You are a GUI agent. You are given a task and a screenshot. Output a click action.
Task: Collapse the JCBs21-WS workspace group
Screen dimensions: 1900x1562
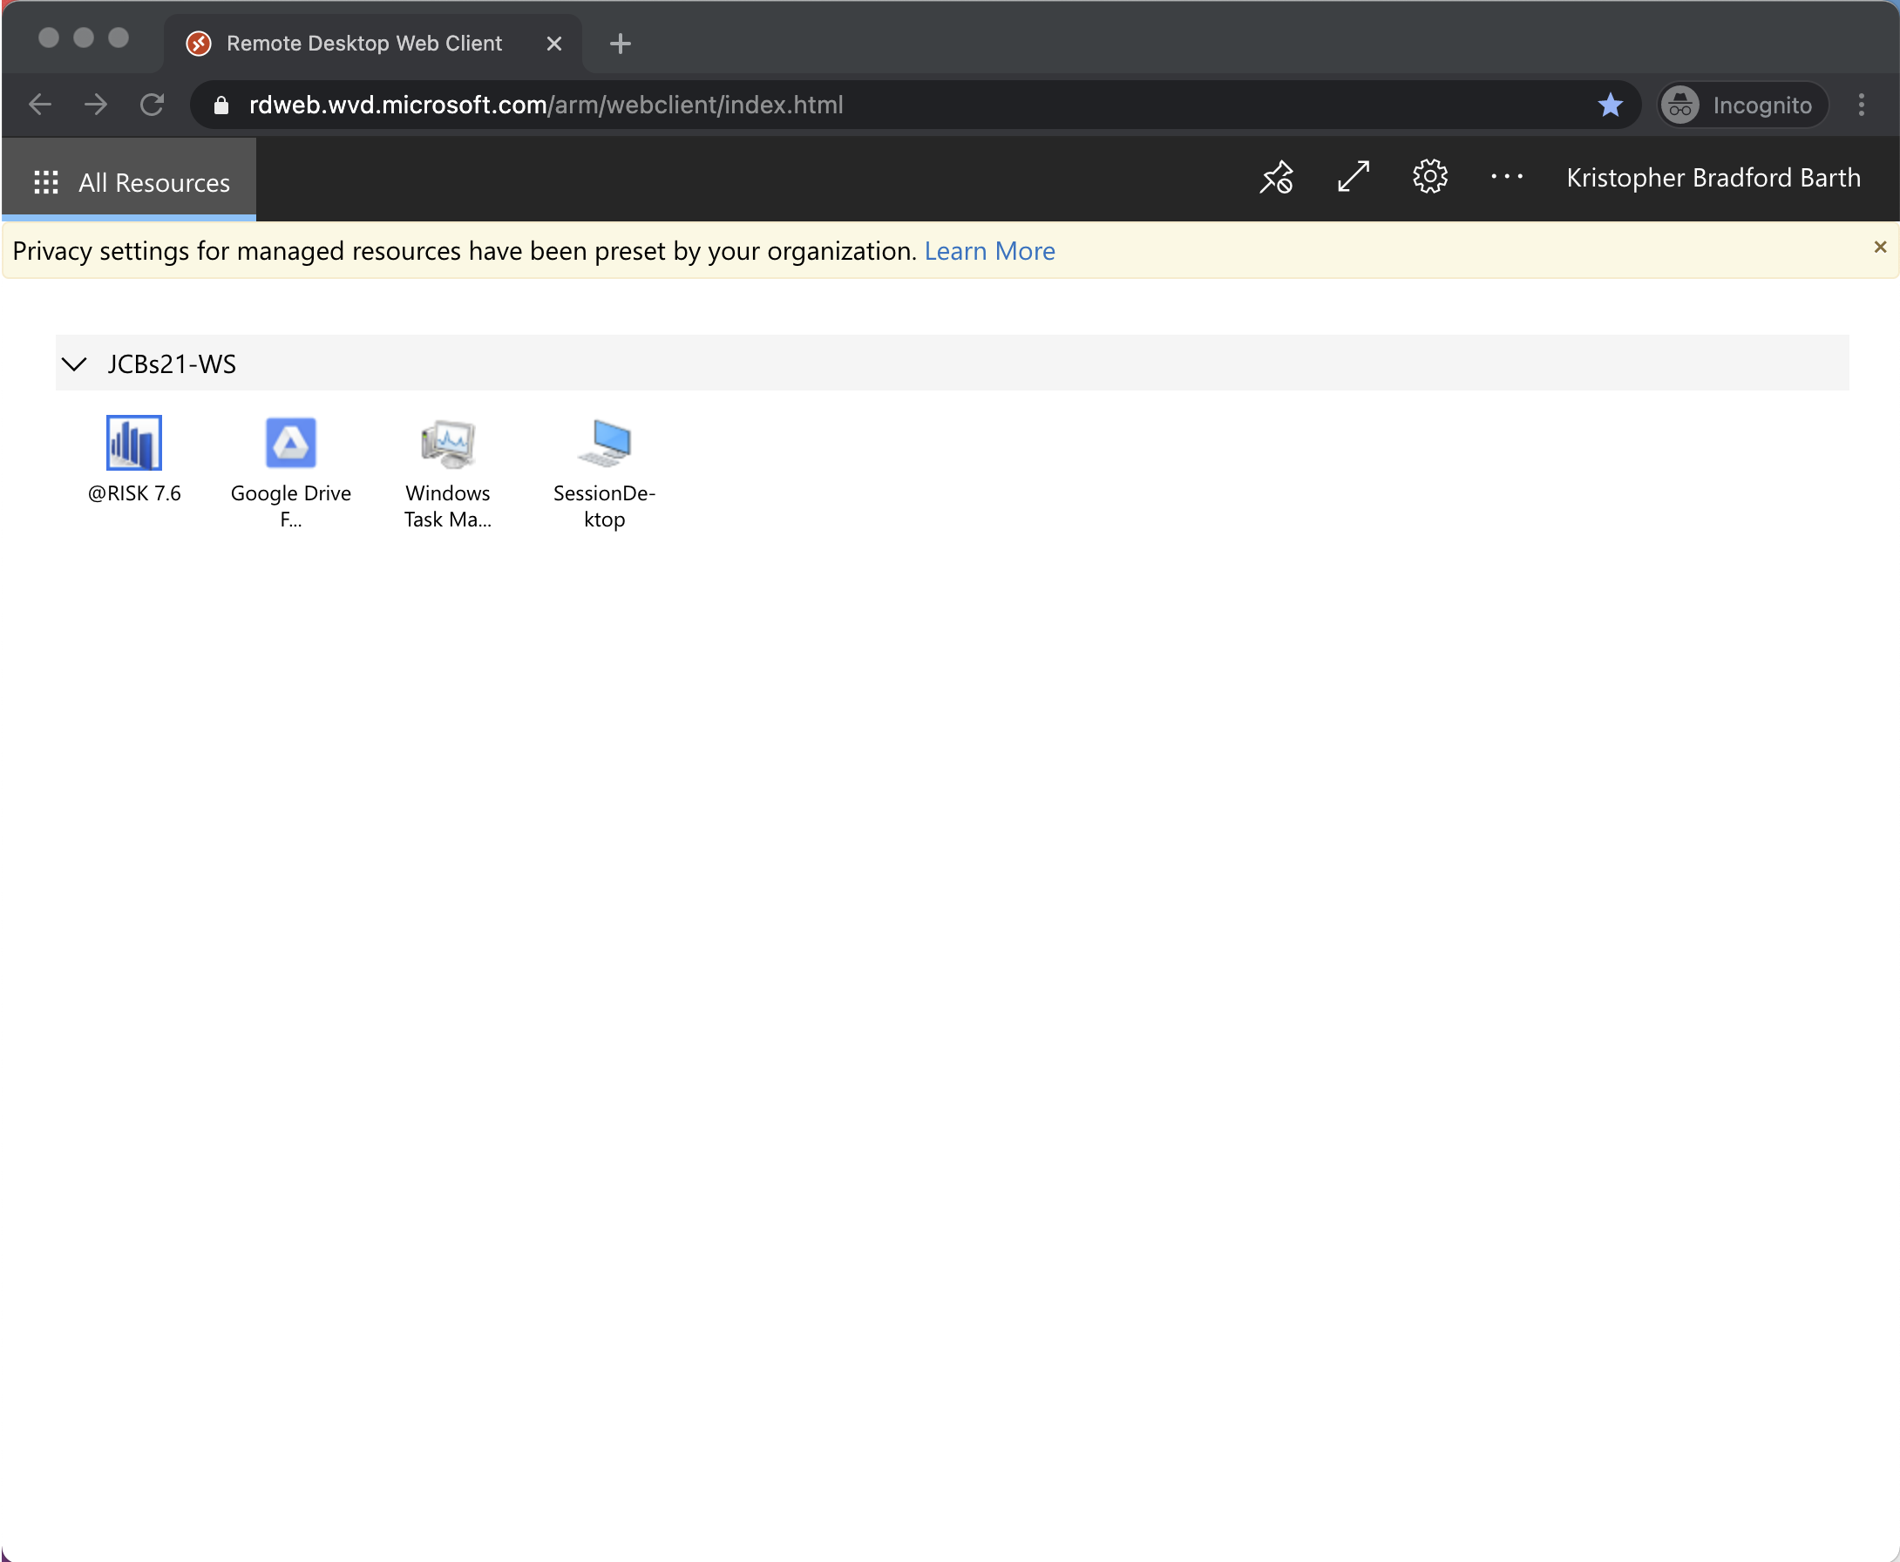75,363
